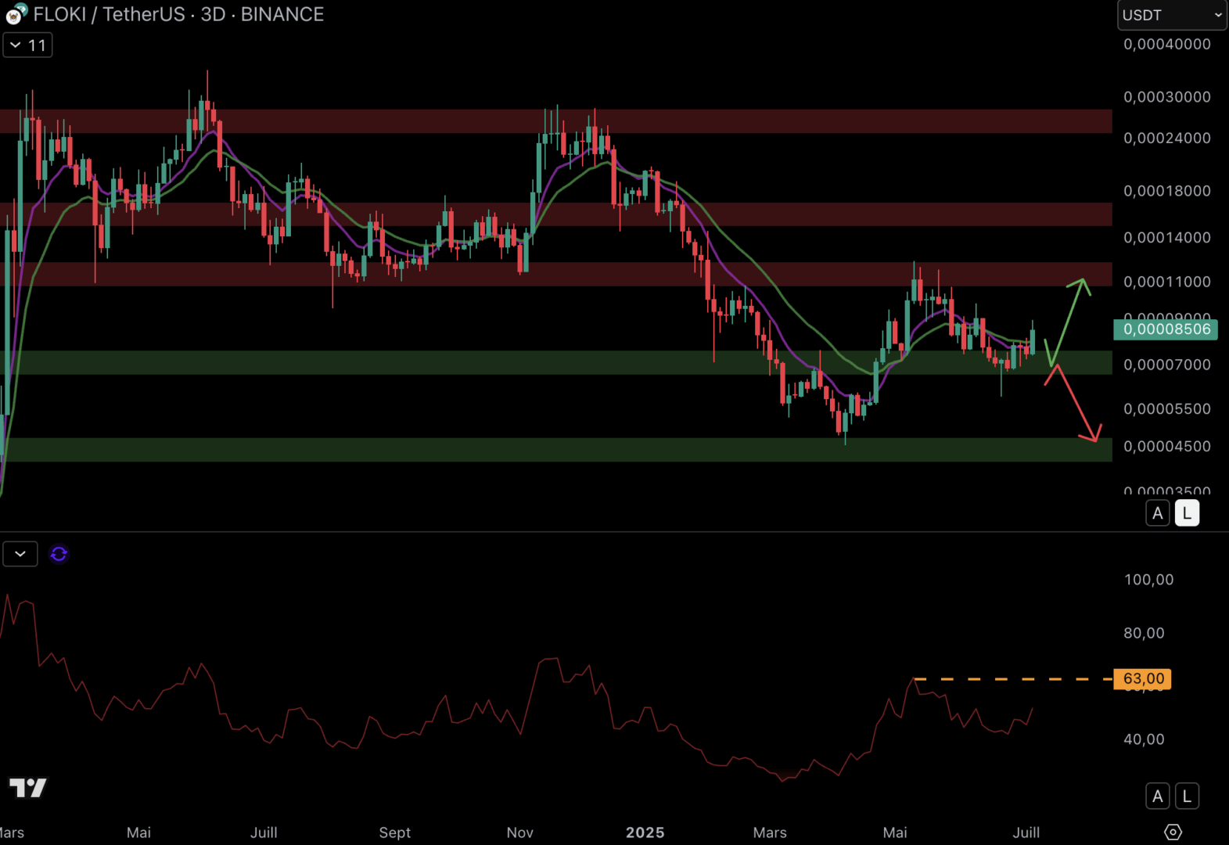Click the TradingView logo
Screen dimensions: 1229x845
(28, 787)
